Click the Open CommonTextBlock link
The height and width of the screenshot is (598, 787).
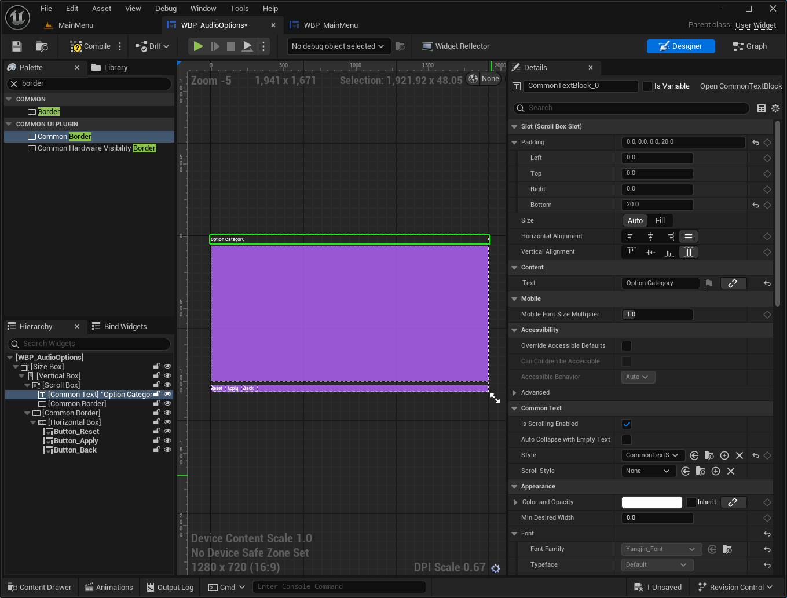741,86
